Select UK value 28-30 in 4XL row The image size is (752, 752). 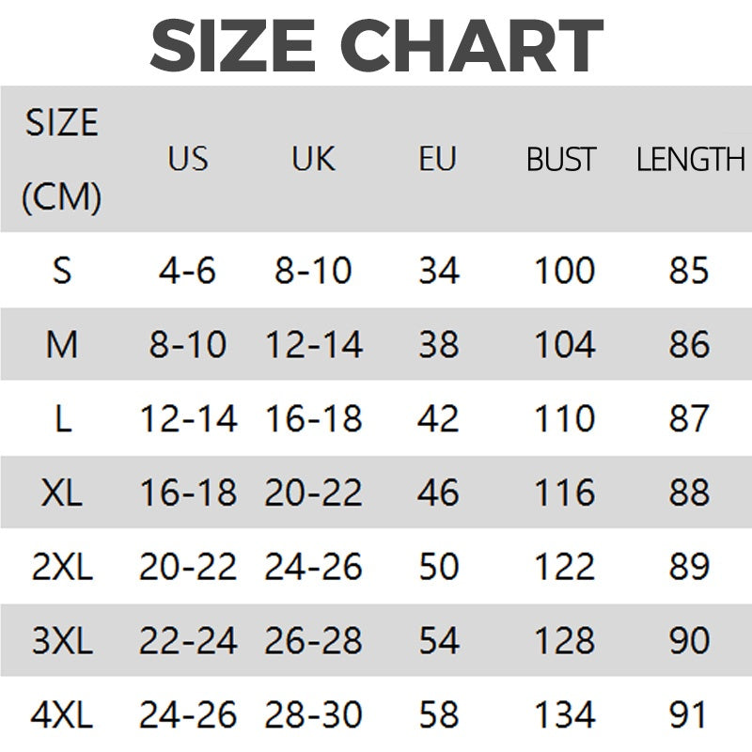[314, 714]
